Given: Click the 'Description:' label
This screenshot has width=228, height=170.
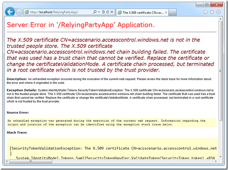Looking at the screenshot, I should 17,79.
